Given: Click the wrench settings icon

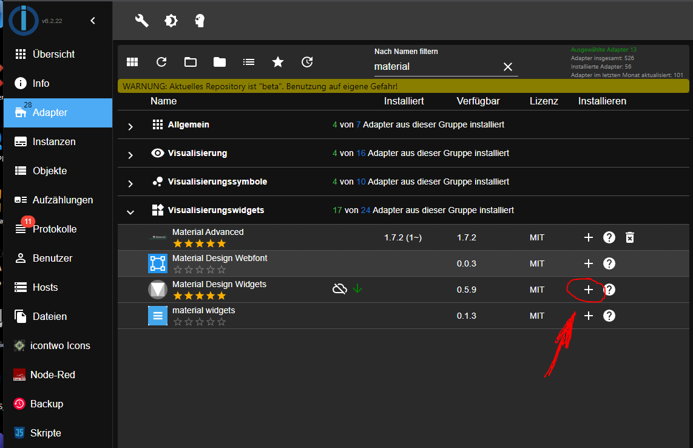Looking at the screenshot, I should point(141,21).
